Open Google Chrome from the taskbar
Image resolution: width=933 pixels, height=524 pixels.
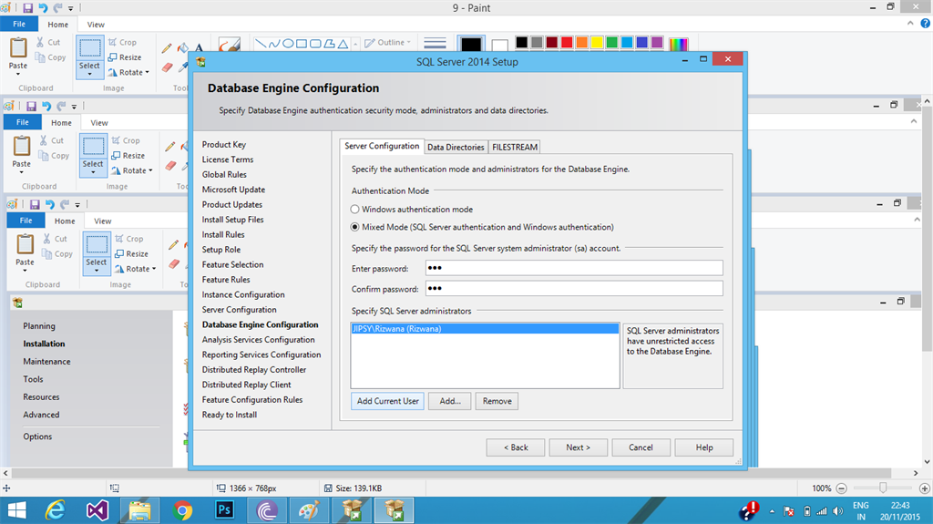[182, 510]
